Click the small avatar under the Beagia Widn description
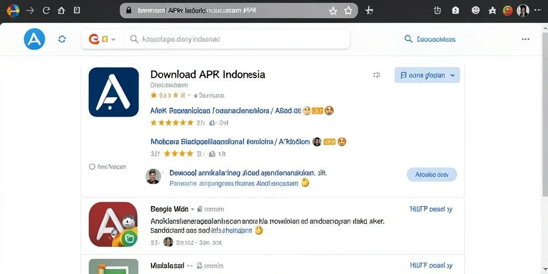The width and height of the screenshot is (548, 274). click(x=169, y=242)
